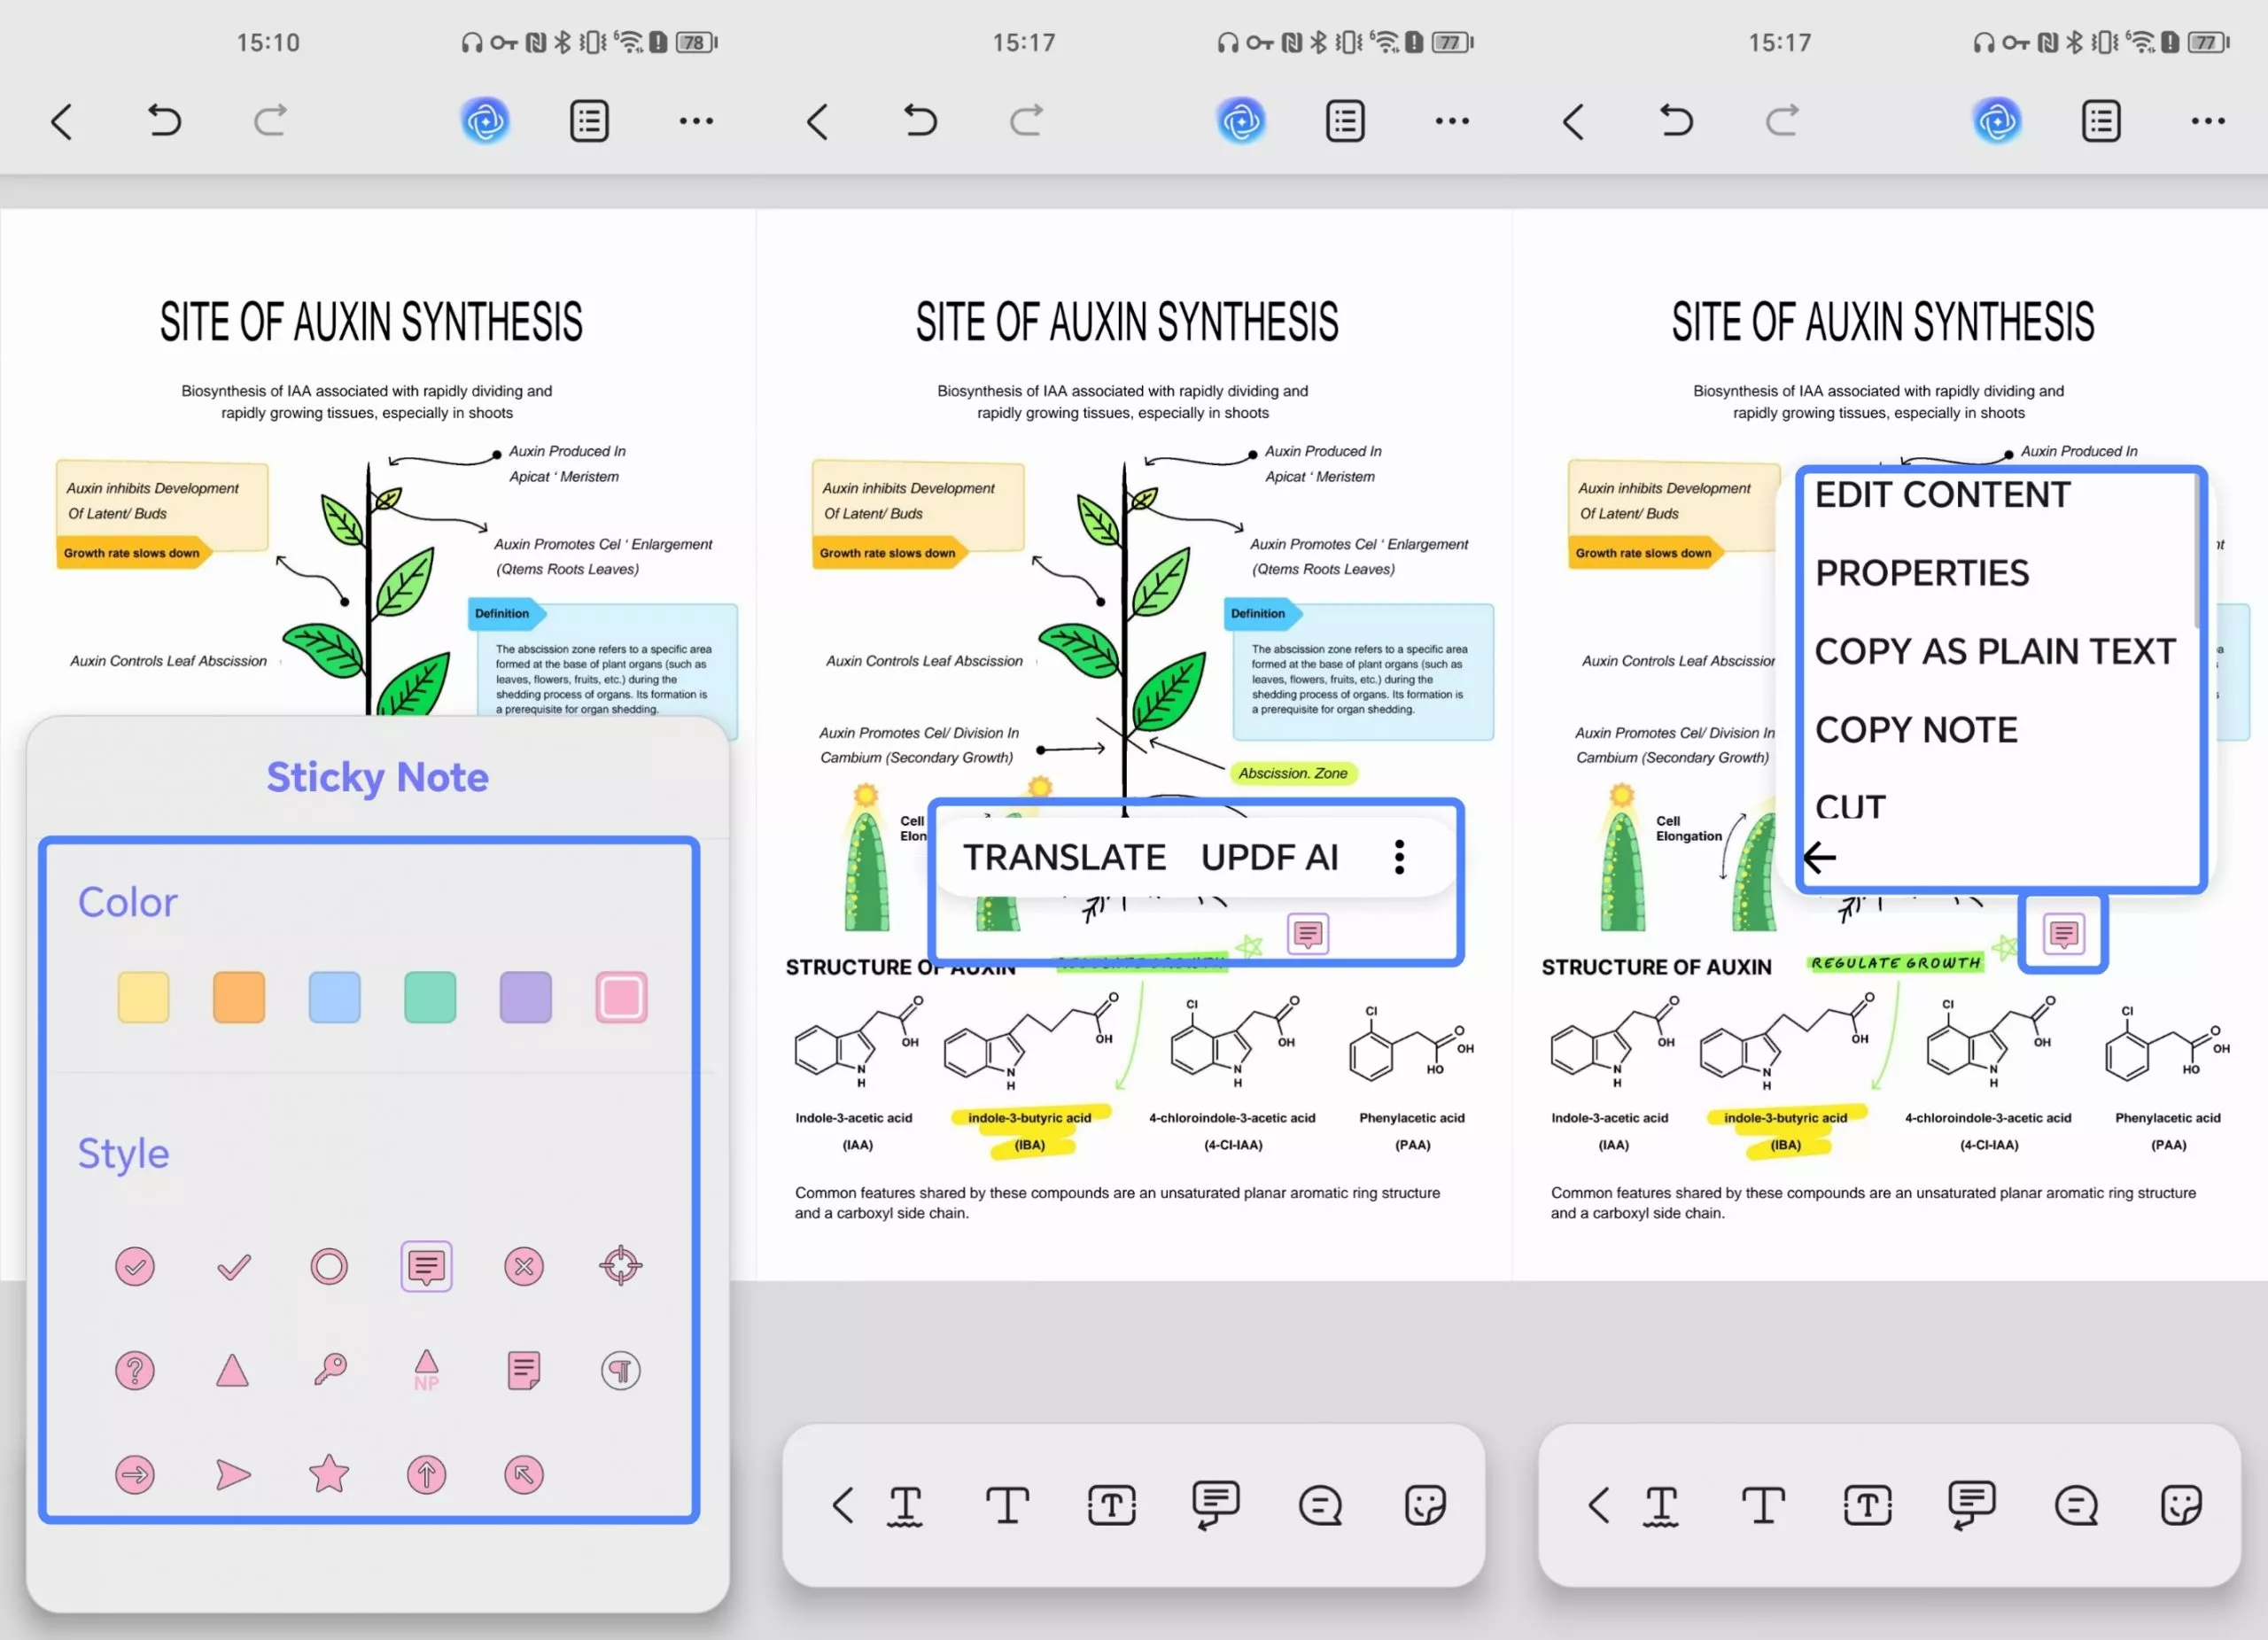Select the triangle sticky note style

pos(232,1370)
